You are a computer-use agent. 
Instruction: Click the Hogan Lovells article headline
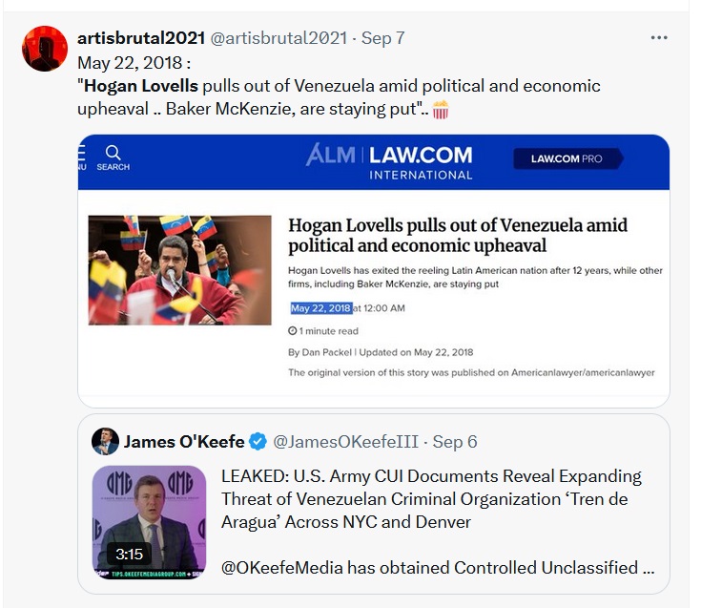click(458, 236)
